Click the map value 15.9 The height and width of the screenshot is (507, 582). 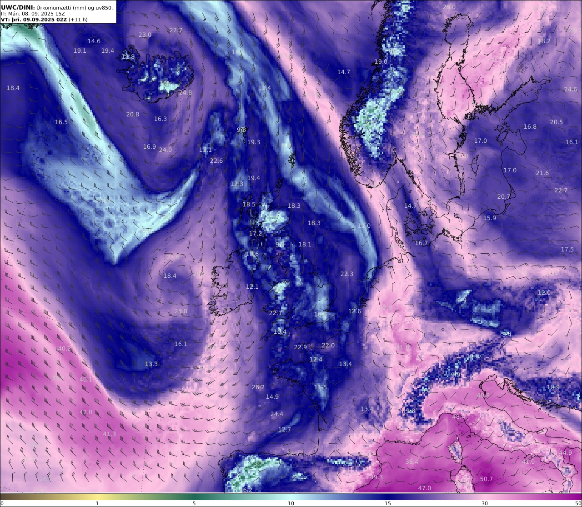(x=490, y=218)
